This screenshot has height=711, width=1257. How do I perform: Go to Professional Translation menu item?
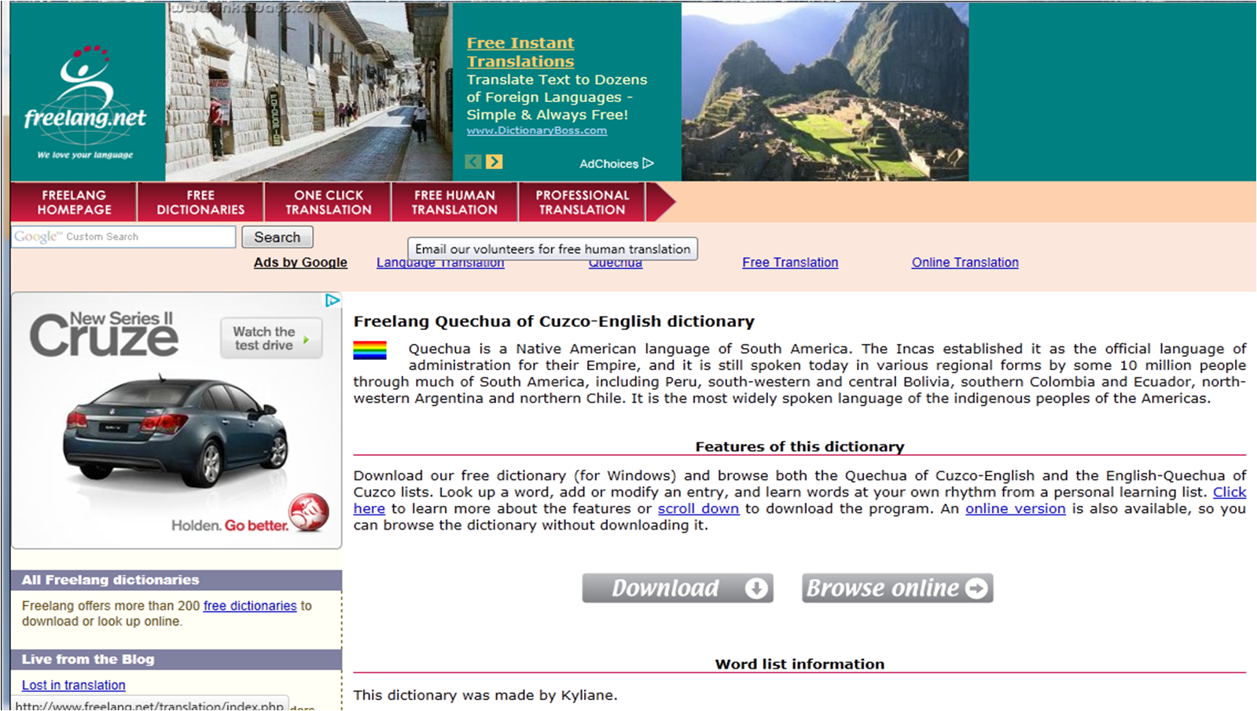click(x=582, y=202)
